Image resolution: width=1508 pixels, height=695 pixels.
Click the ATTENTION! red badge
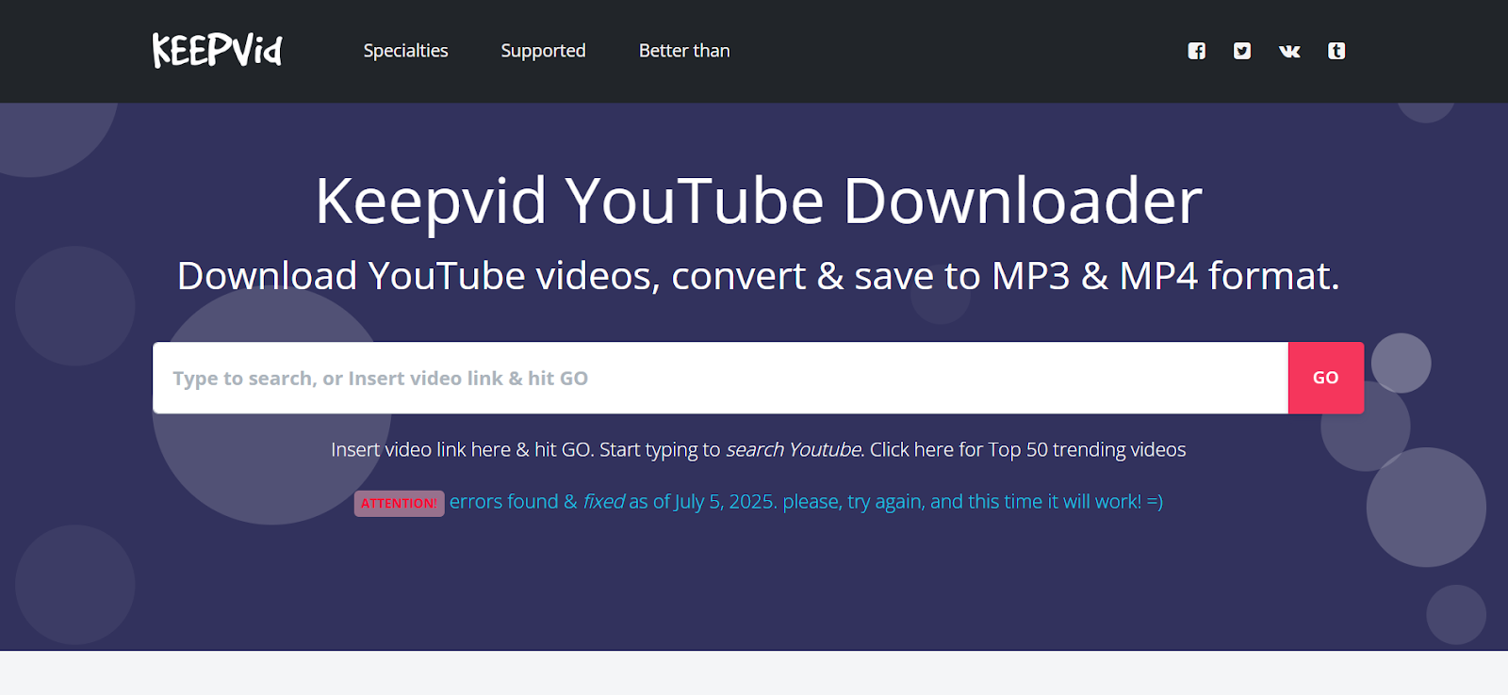click(x=399, y=503)
